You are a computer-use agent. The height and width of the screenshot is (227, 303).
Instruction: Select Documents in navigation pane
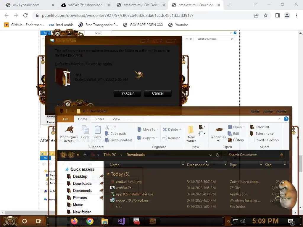(x=80, y=191)
